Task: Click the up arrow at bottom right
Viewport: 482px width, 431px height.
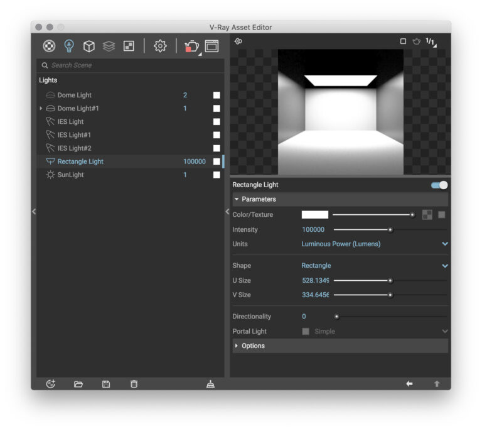Action: tap(437, 384)
